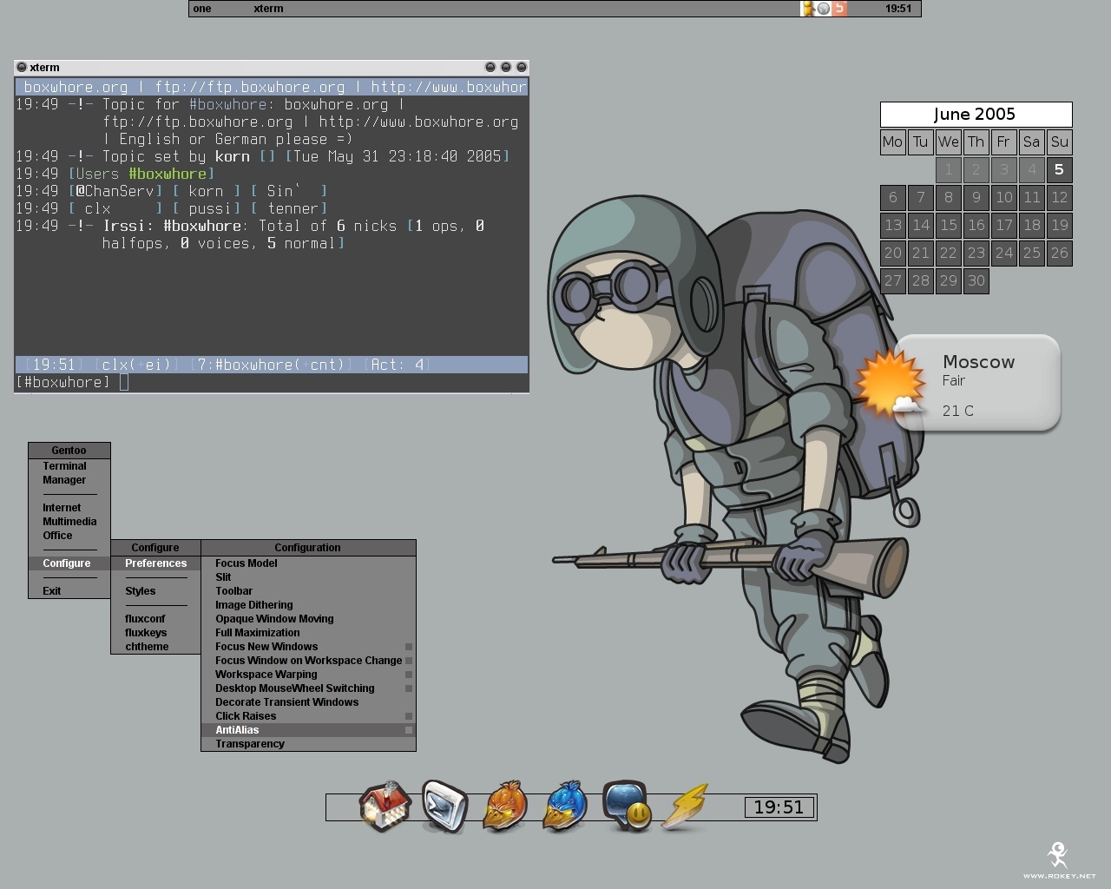The height and width of the screenshot is (889, 1111).
Task: Launch fluxconf from Configure menu
Action: (x=155, y=619)
